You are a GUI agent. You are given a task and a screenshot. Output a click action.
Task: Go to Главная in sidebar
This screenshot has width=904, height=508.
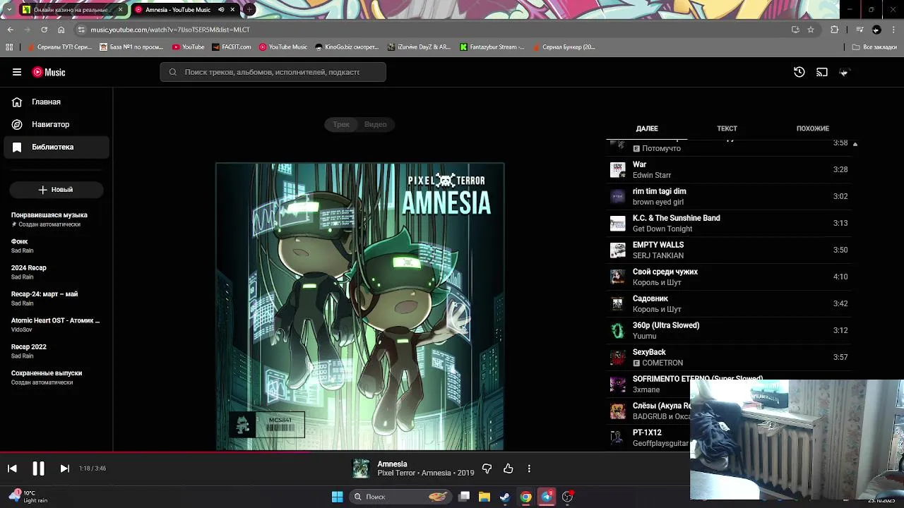click(x=56, y=102)
